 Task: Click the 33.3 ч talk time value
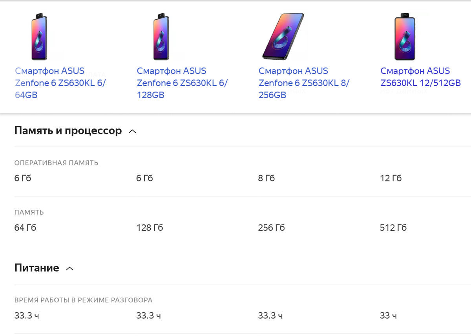27,315
